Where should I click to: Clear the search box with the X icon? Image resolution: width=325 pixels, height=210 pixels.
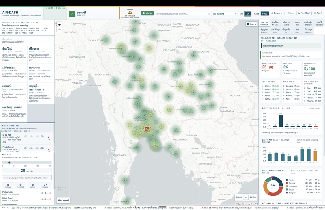coord(209,14)
